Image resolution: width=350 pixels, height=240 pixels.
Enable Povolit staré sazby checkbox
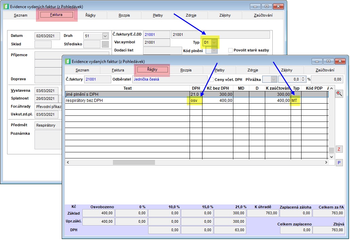coord(231,50)
